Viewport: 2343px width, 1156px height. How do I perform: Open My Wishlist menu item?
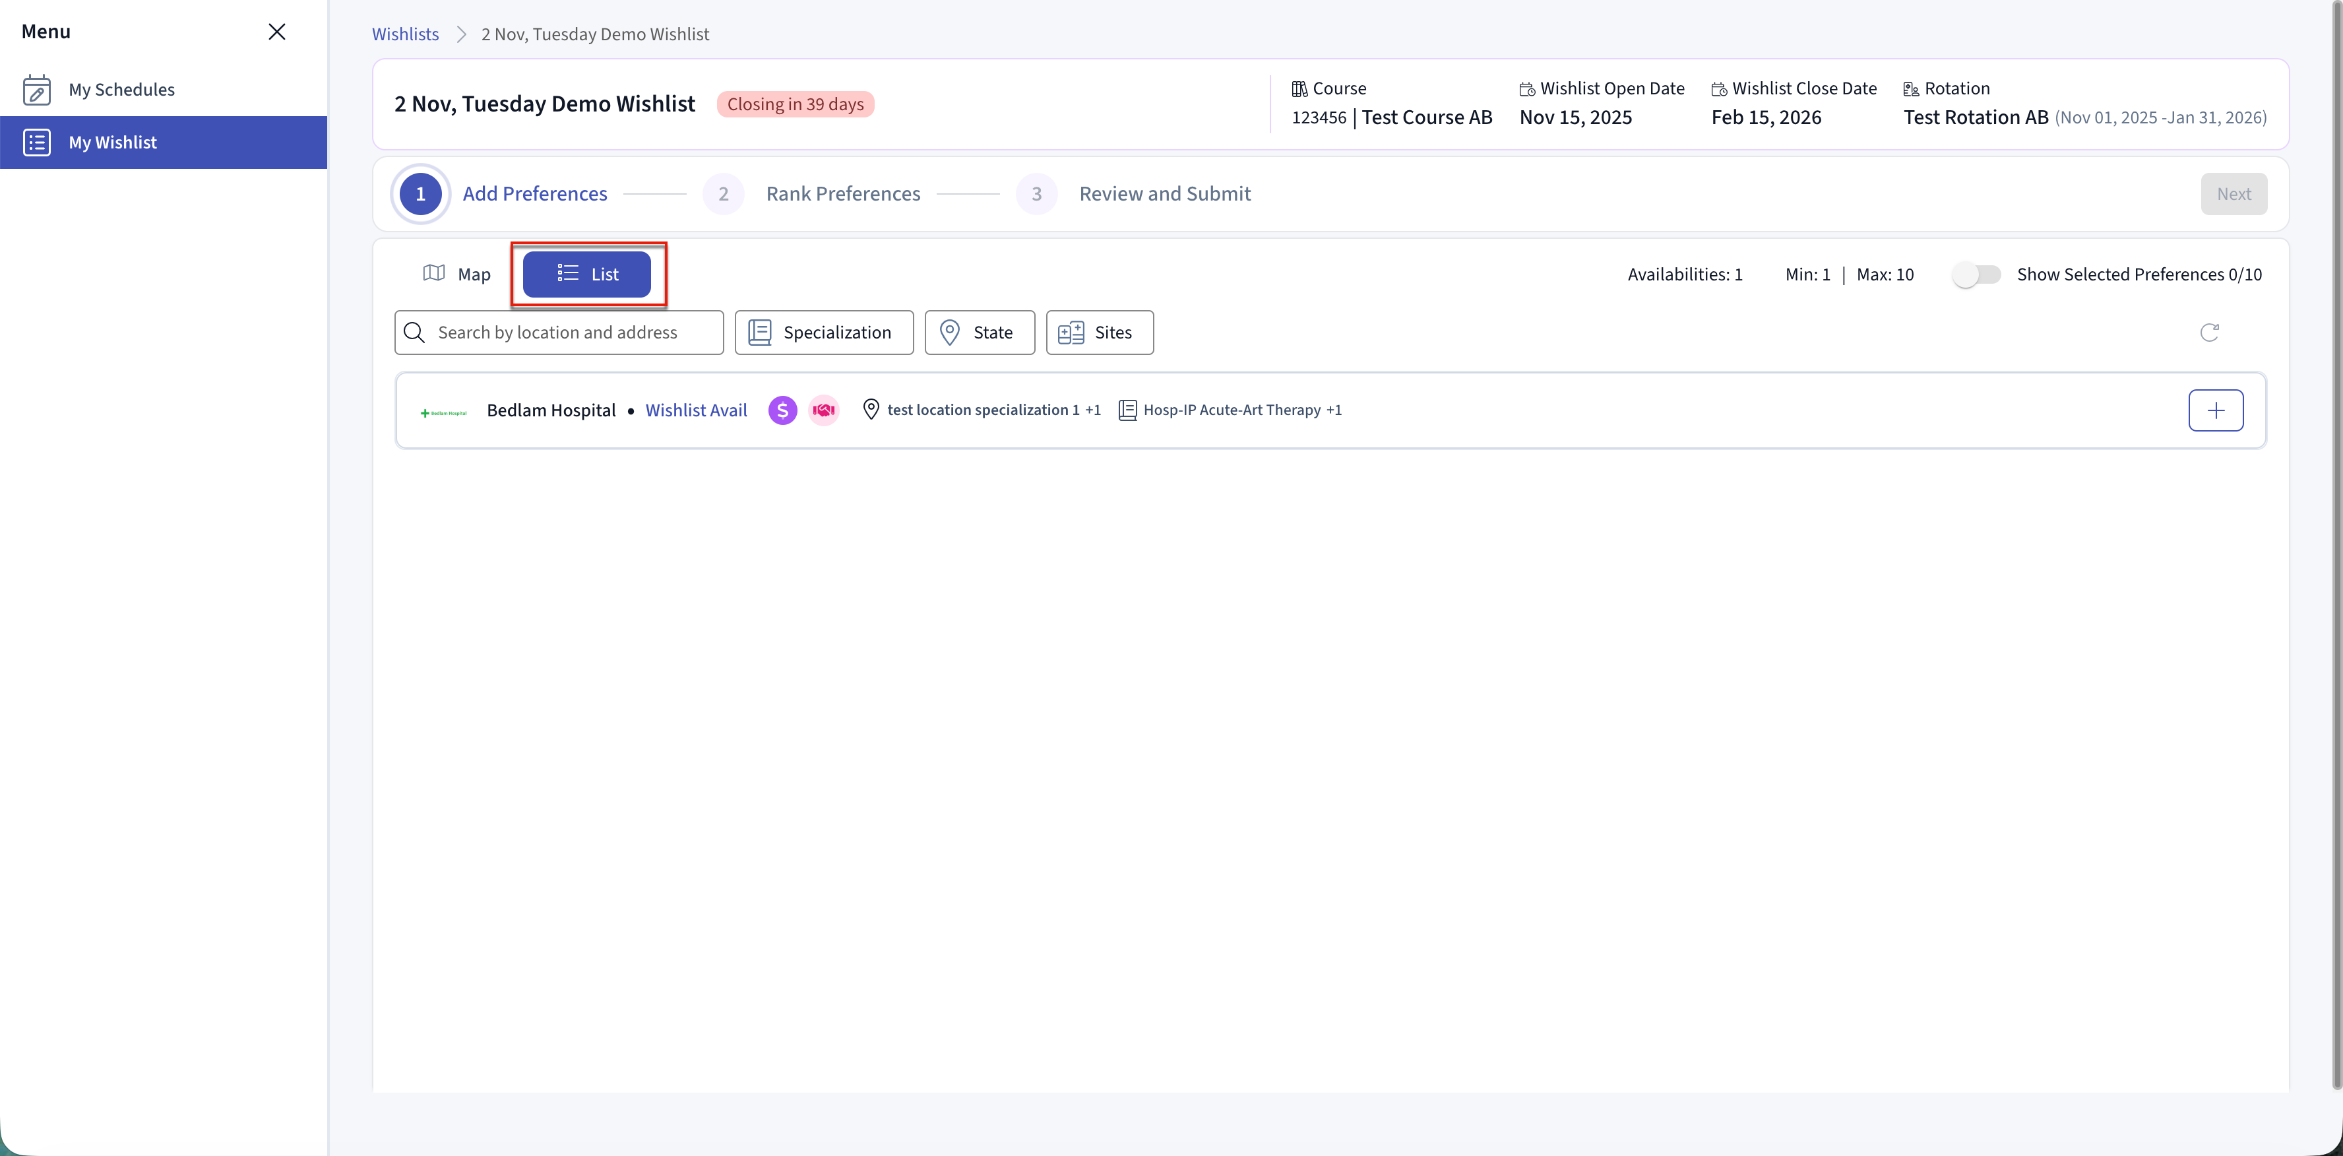(x=113, y=143)
